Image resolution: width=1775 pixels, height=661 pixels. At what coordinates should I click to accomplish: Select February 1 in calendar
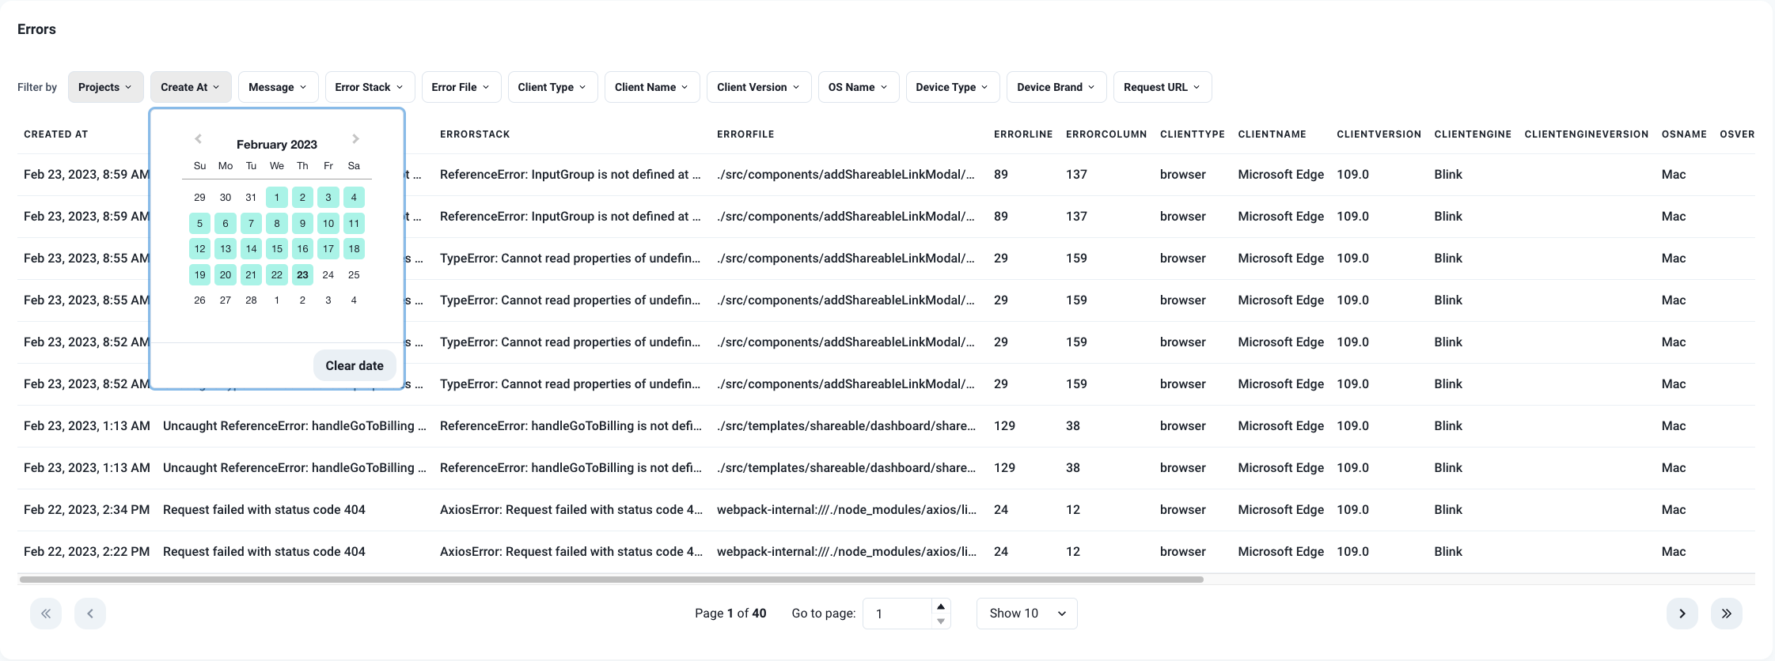point(277,198)
